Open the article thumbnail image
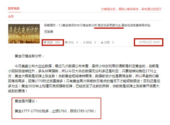Viewport: 170px width, 125px height. pyautogui.click(x=24, y=34)
